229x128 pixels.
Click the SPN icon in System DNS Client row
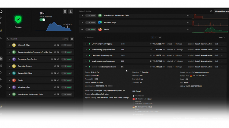tap(58, 73)
